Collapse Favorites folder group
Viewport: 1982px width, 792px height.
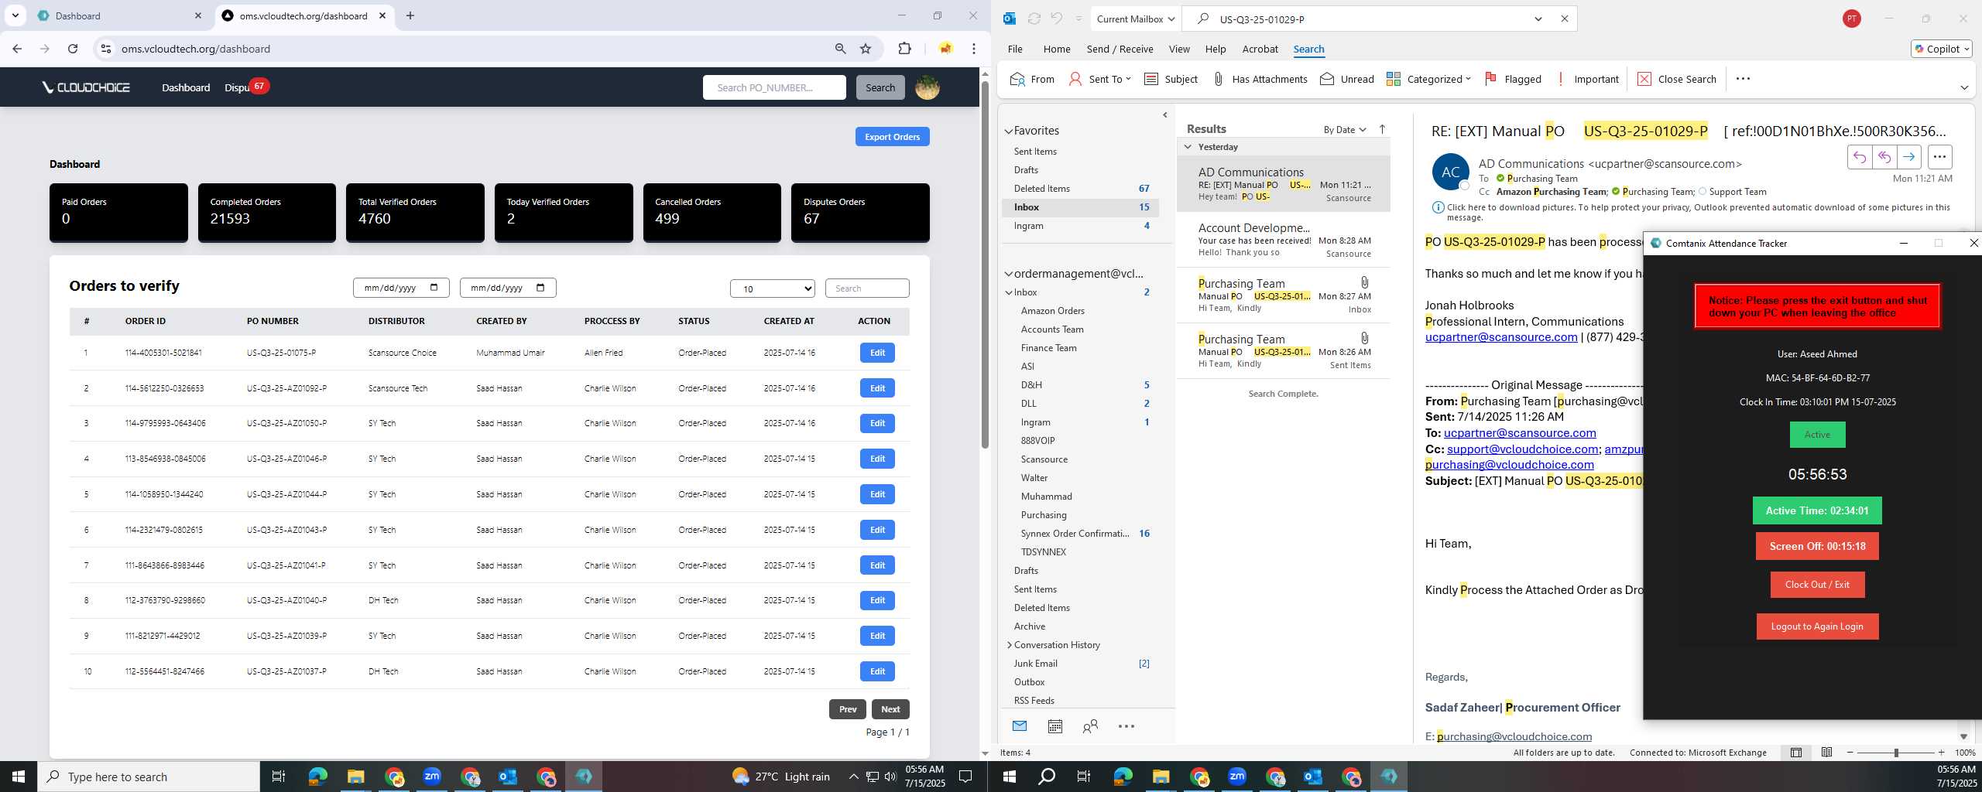pos(1009,131)
